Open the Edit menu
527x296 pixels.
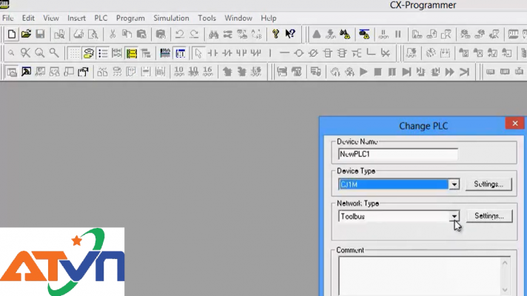28,18
